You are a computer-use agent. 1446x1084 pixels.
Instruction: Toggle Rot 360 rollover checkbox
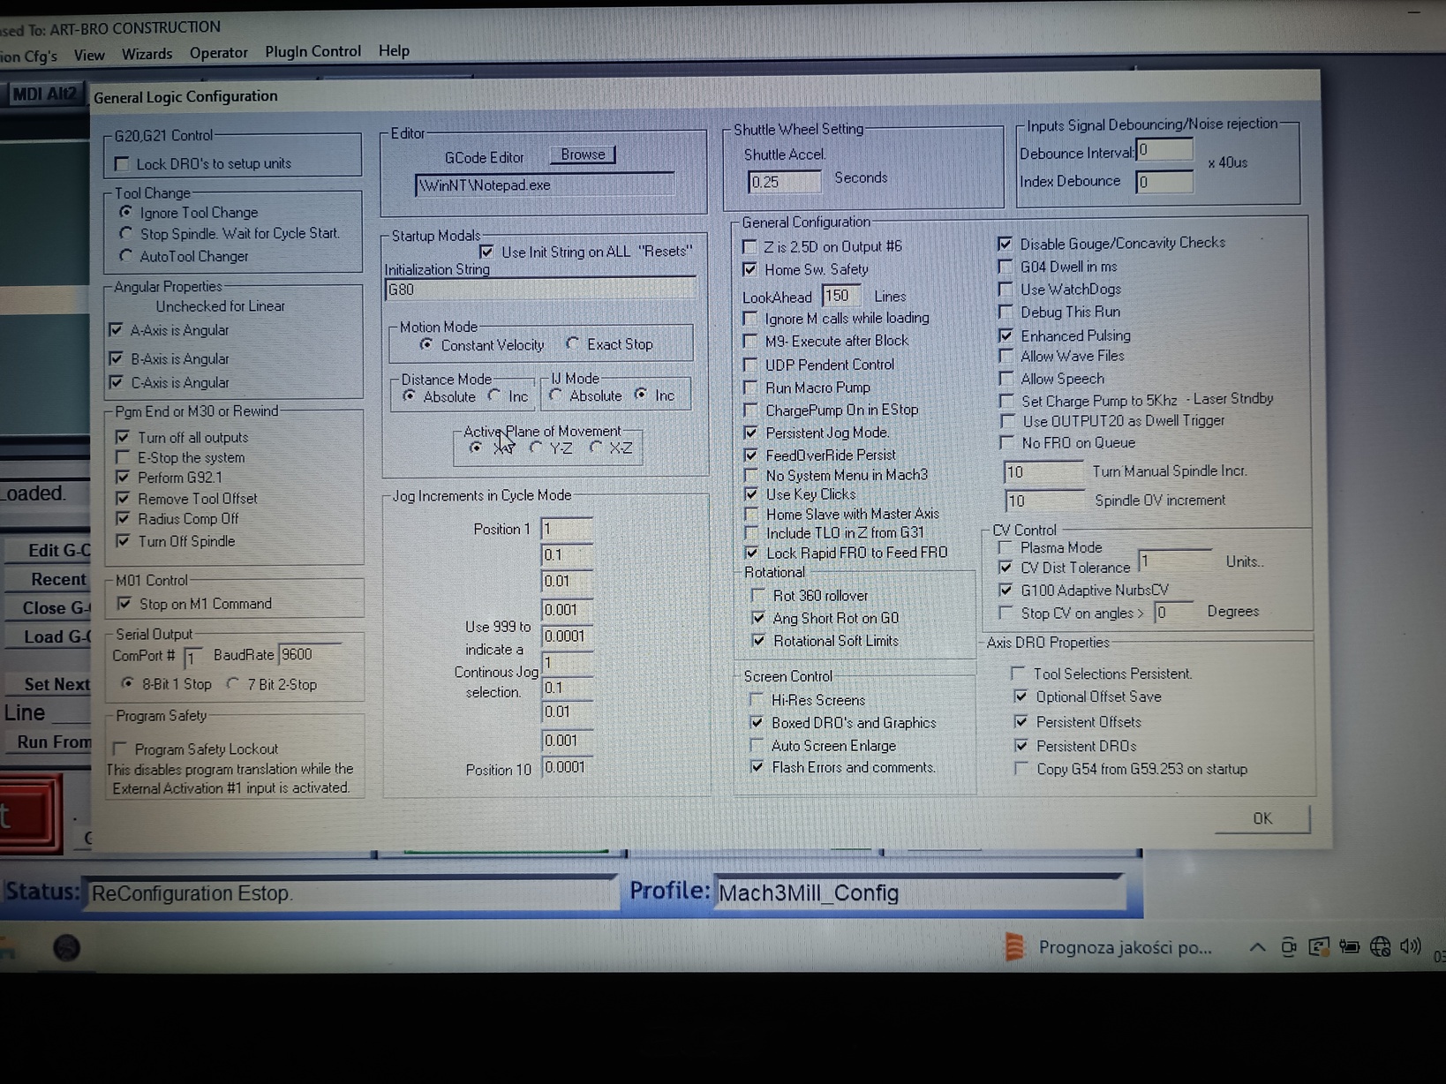coord(757,595)
